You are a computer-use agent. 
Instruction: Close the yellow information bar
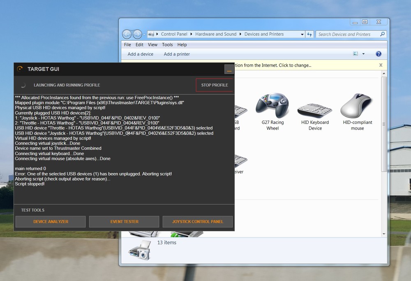click(381, 65)
